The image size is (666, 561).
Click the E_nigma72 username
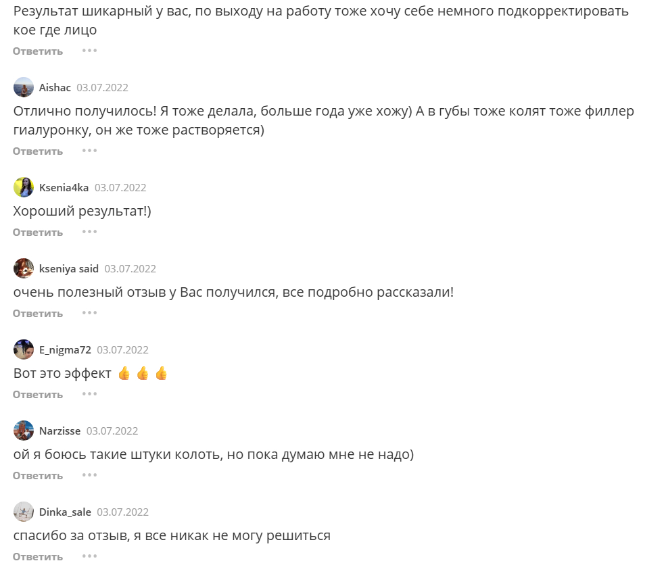click(65, 350)
